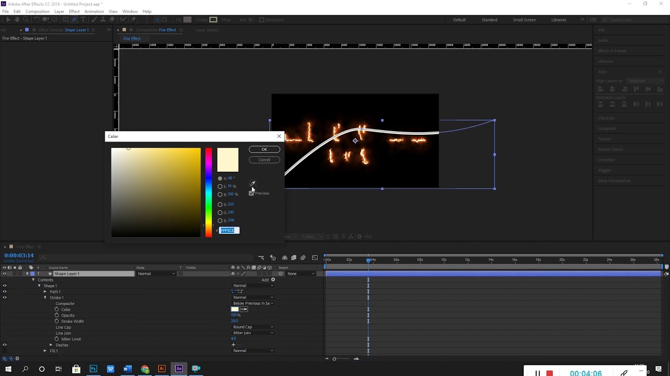670x376 pixels.
Task: Collapse the Shape 1 group
Action: pyautogui.click(x=39, y=286)
